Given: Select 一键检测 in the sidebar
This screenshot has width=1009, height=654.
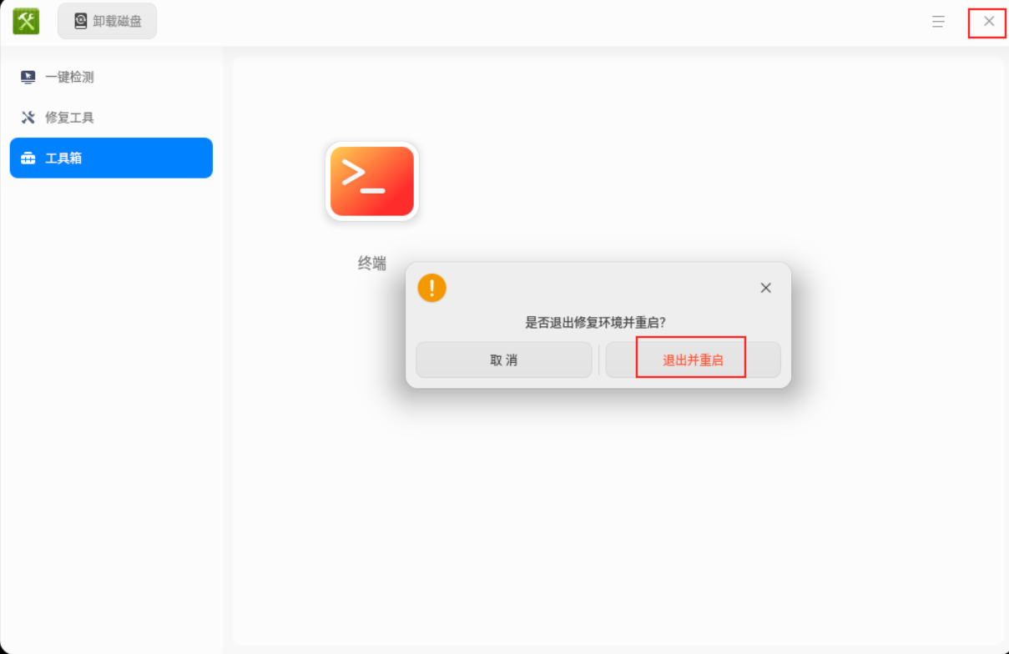Looking at the screenshot, I should click(111, 77).
